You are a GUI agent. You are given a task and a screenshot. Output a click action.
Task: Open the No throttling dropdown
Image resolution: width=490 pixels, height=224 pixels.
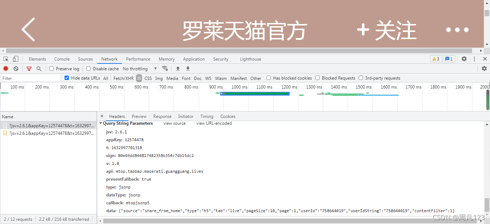click(140, 68)
